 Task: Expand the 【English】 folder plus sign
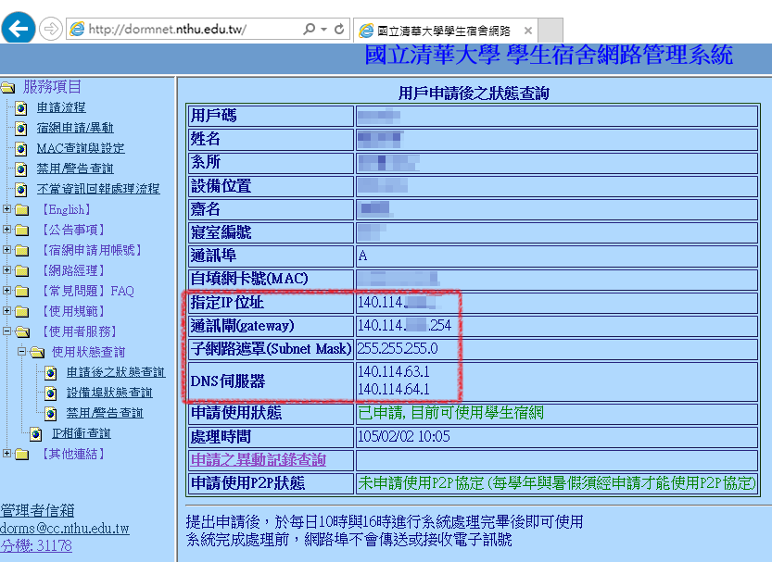click(7, 209)
